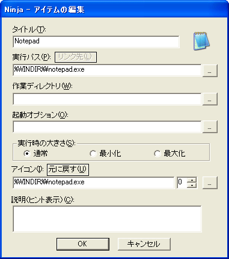Browse for the executable path file

click(210, 70)
